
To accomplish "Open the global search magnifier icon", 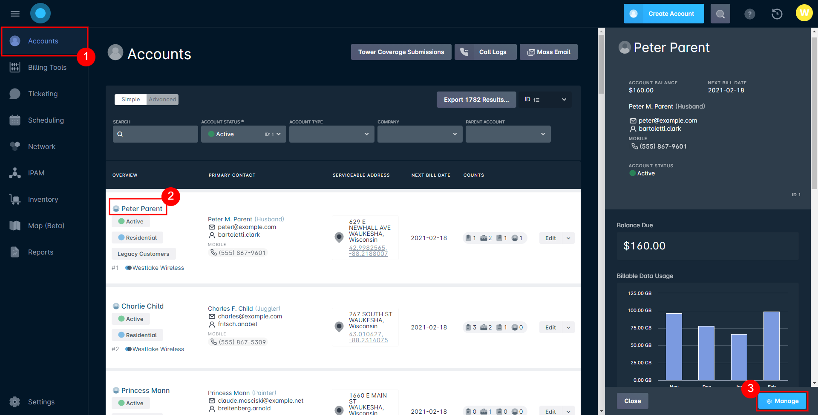I will [720, 14].
